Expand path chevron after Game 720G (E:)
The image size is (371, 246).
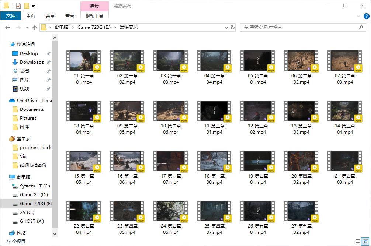115,27
